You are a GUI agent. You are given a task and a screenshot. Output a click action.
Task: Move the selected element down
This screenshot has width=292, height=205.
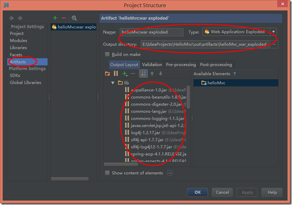pos(161,74)
